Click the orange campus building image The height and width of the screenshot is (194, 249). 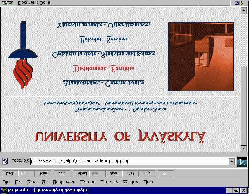[201, 57]
